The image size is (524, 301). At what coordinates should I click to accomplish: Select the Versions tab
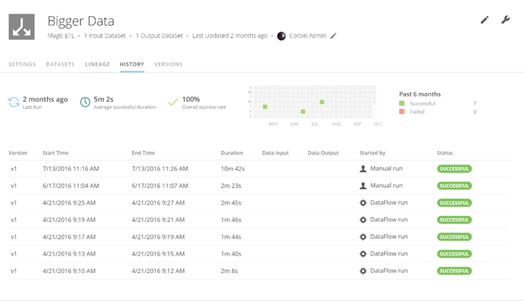click(168, 64)
